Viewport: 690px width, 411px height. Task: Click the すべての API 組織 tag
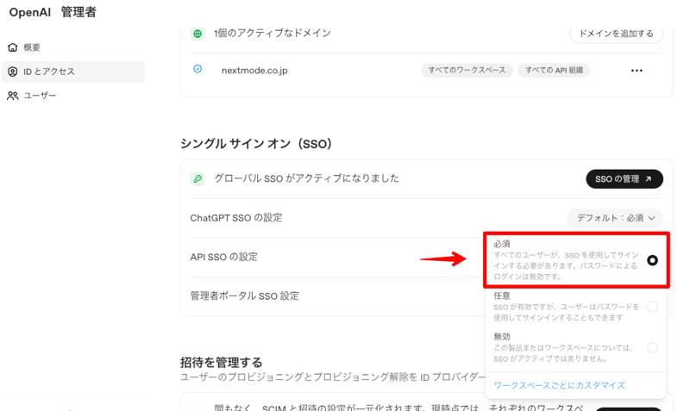coord(554,71)
